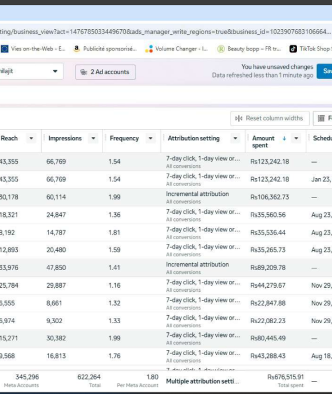Click the columns table icon button
The image size is (332, 394).
tap(323, 118)
